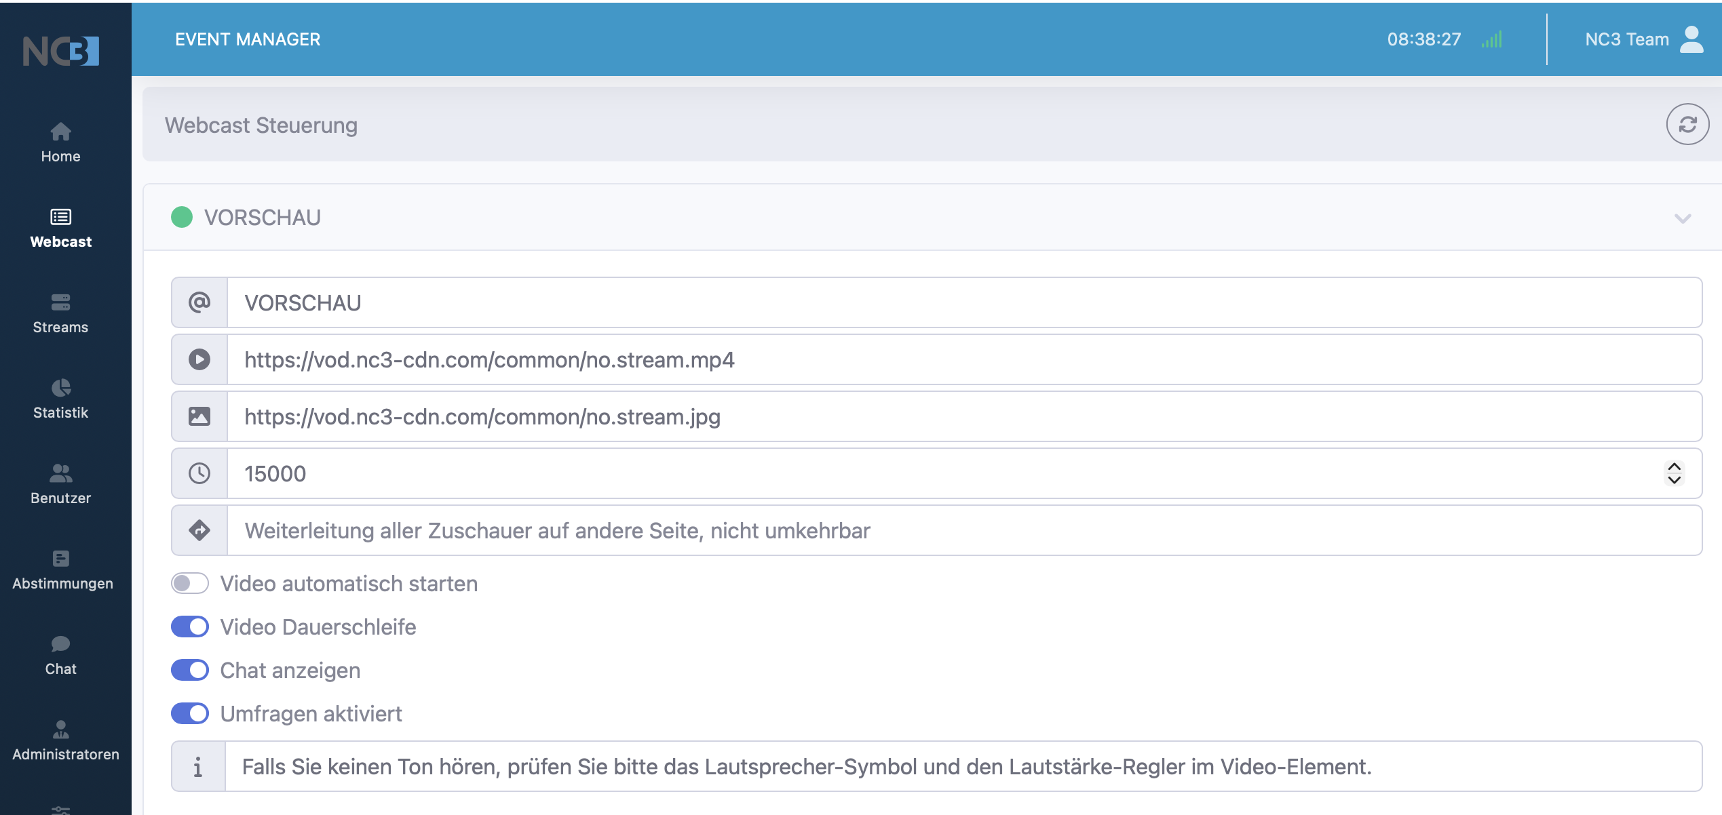Turn off Umfragen aktiviert toggle
The height and width of the screenshot is (815, 1722).
point(190,713)
